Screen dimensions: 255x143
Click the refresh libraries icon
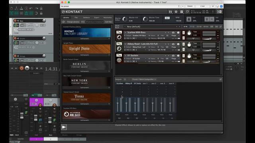coord(64,22)
